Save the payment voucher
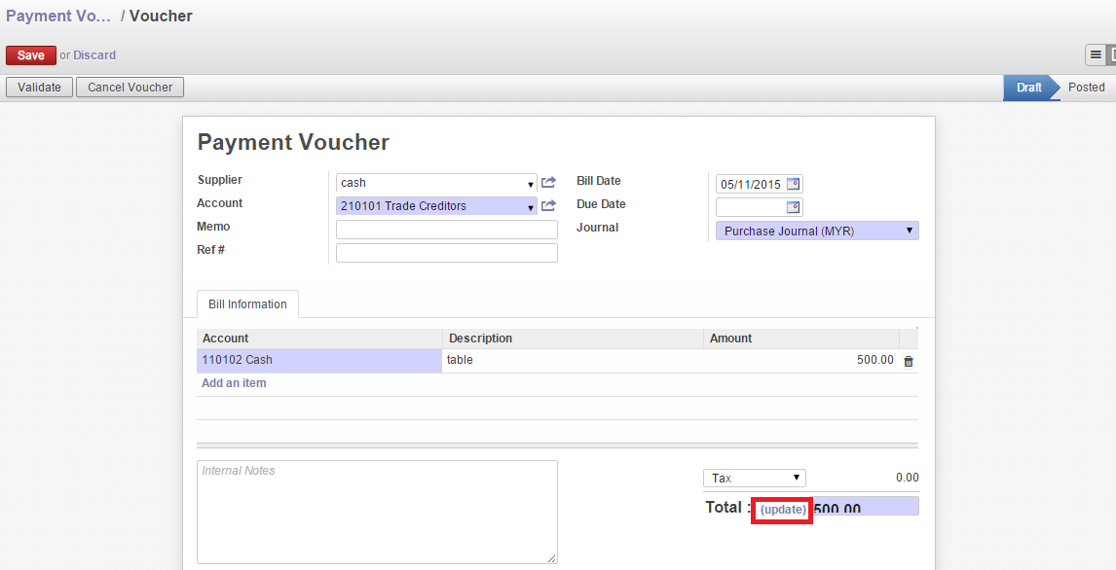Screen dimensions: 1116x570 tap(30, 54)
